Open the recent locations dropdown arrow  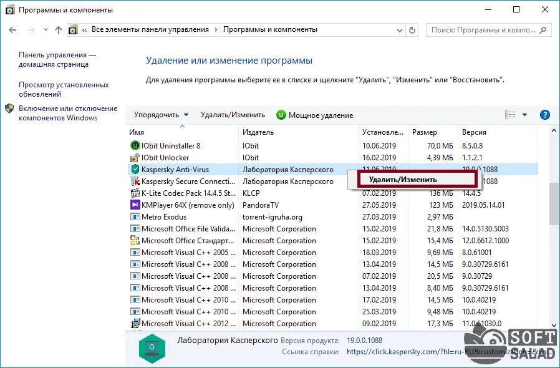pyautogui.click(x=46, y=30)
